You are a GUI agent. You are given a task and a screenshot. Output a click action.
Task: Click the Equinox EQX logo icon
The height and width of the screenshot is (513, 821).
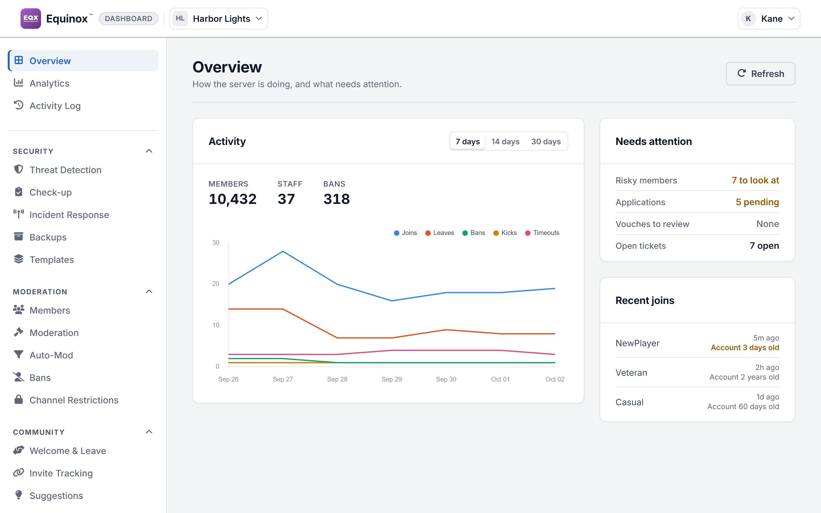[x=30, y=18]
